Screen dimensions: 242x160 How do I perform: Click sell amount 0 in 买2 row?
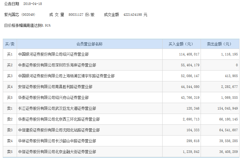point(237,65)
